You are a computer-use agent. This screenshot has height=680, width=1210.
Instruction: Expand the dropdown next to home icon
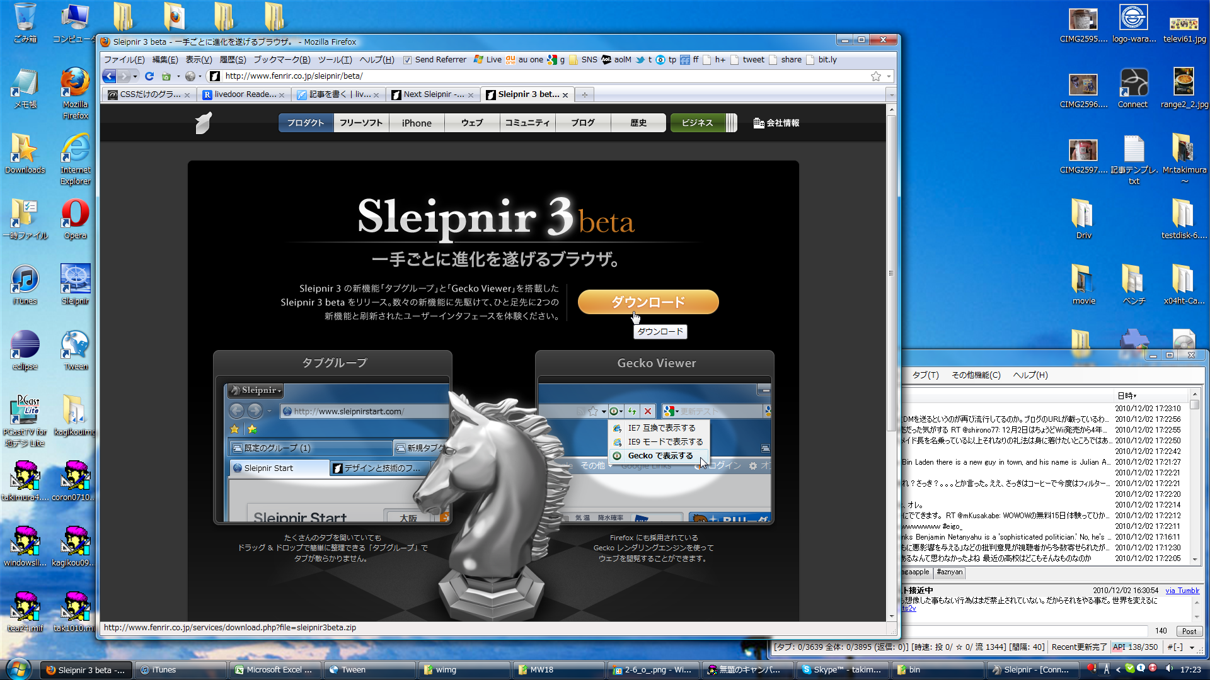point(178,76)
